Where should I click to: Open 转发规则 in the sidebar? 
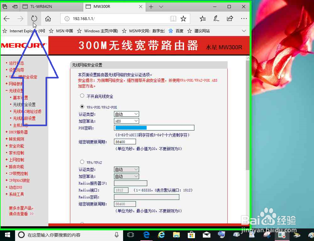16,139
